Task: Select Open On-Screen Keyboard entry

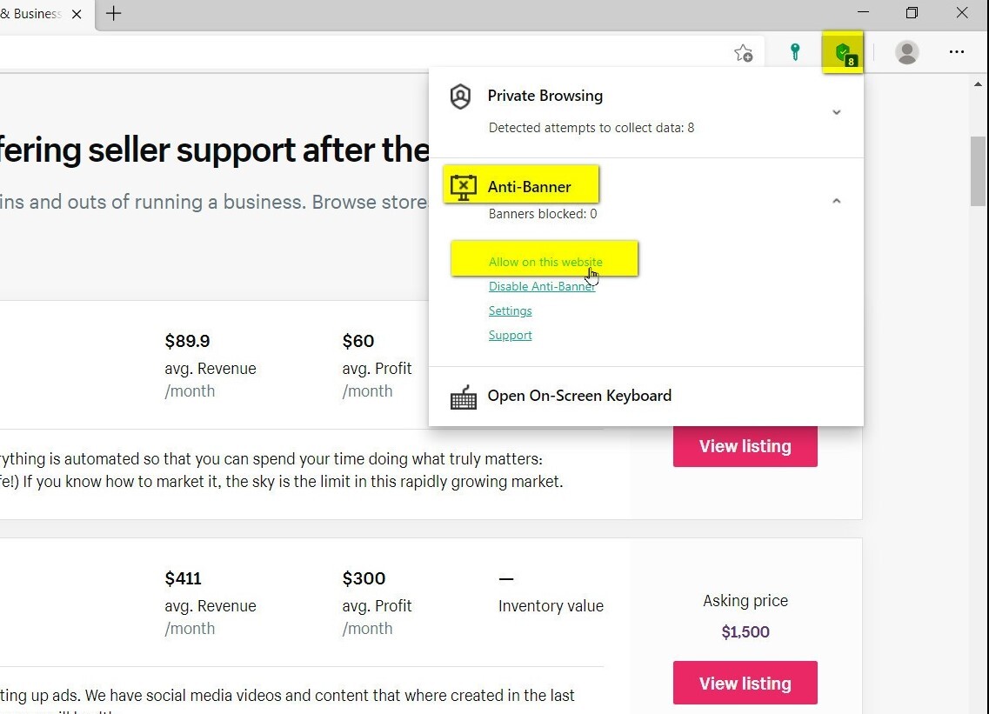Action: point(579,396)
